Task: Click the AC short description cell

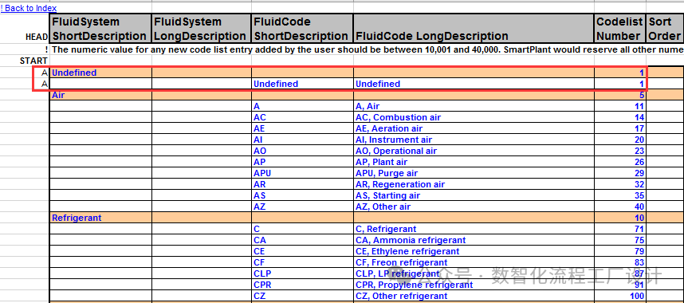Action: [302, 117]
